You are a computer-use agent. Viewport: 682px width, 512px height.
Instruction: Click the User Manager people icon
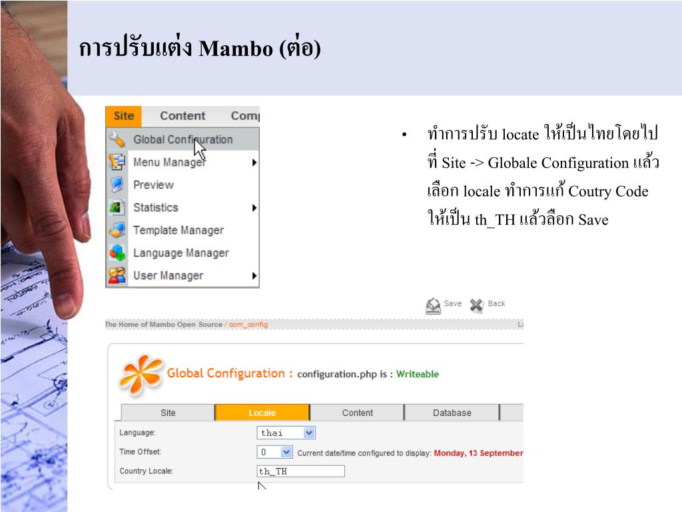pyautogui.click(x=117, y=275)
